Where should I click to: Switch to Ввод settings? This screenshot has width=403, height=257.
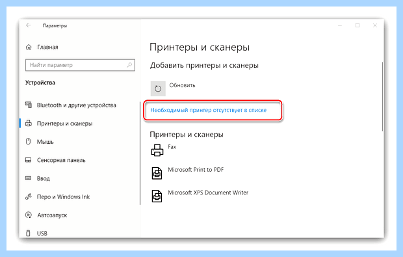(x=43, y=178)
